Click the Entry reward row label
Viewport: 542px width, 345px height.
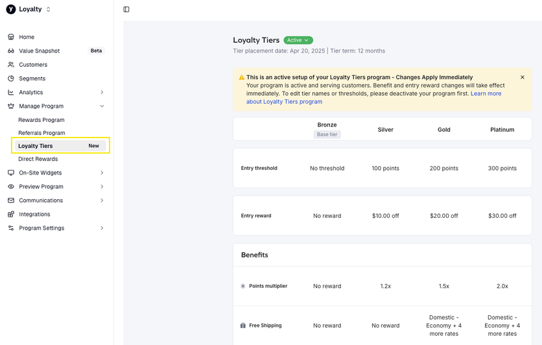pos(256,216)
